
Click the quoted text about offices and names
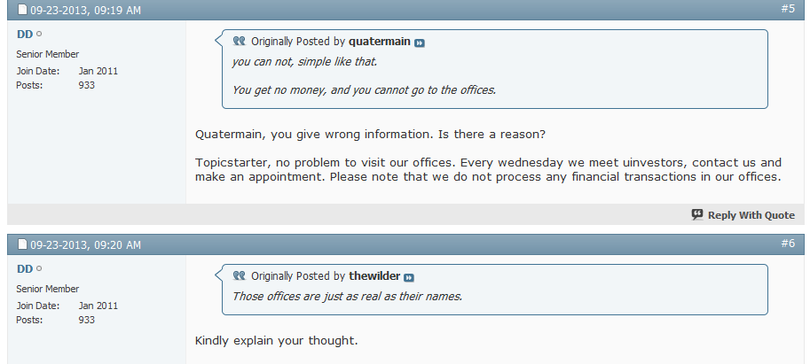pyautogui.click(x=347, y=296)
